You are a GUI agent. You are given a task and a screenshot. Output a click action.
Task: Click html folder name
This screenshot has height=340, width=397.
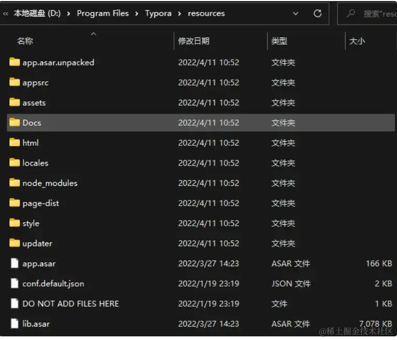tap(30, 143)
